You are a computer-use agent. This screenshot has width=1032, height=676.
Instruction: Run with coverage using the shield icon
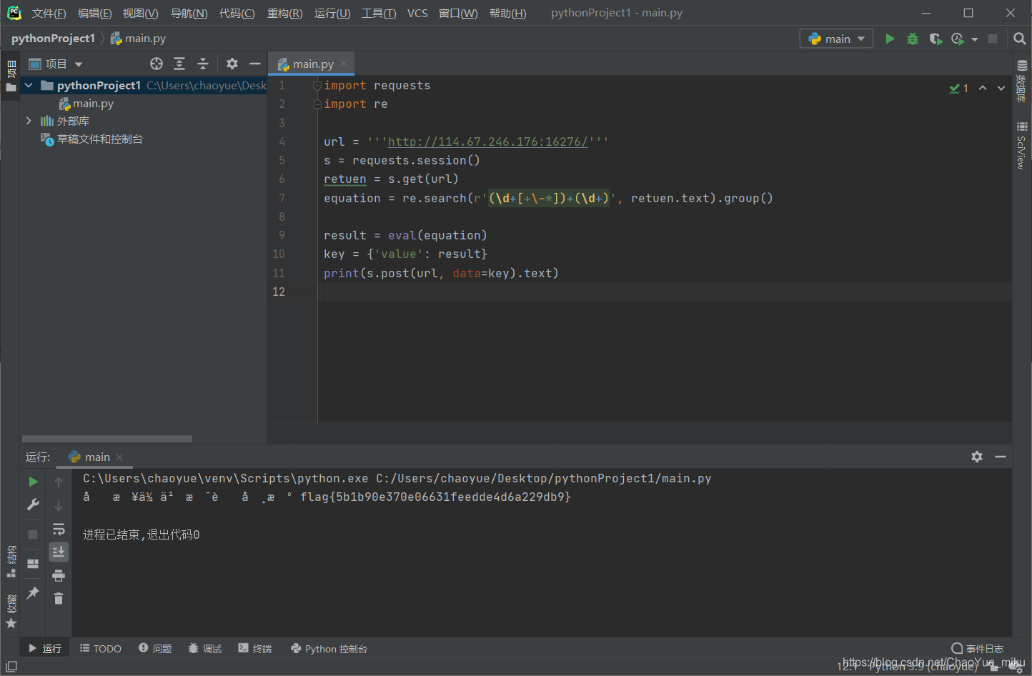pyautogui.click(x=936, y=39)
